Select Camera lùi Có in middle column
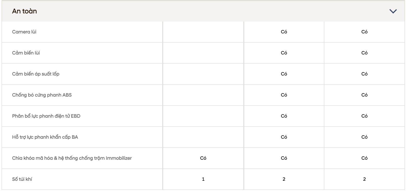 pos(284,32)
